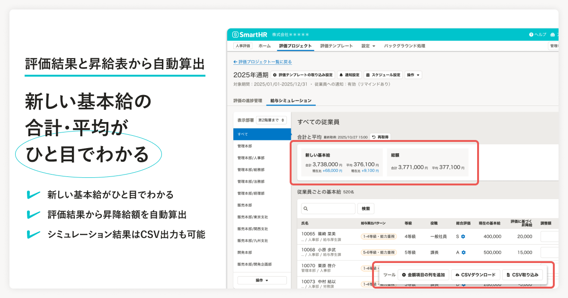Click the bell icon on 通知設定
Viewport: 568px width, 298px height.
coord(341,74)
